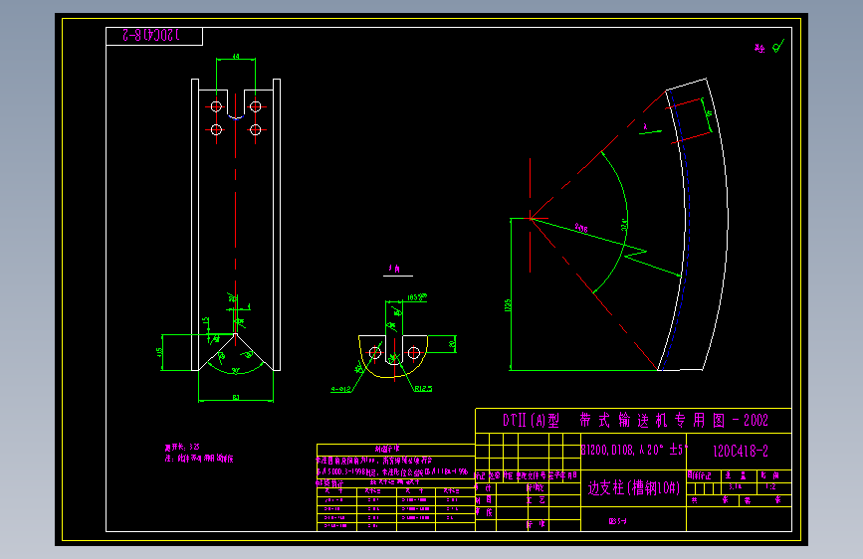Click the '工艺' cell in the title block
This screenshot has width=863, height=559.
(x=536, y=500)
